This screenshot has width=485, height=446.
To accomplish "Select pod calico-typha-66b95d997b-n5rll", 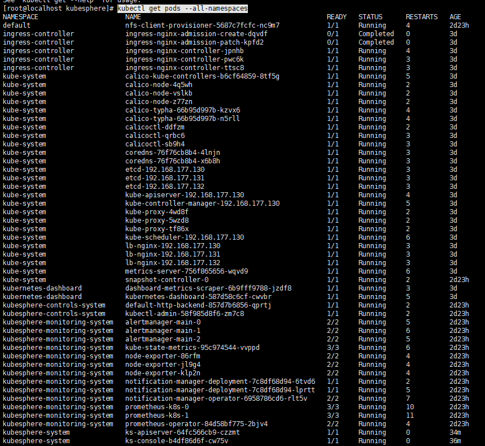I will (182, 119).
